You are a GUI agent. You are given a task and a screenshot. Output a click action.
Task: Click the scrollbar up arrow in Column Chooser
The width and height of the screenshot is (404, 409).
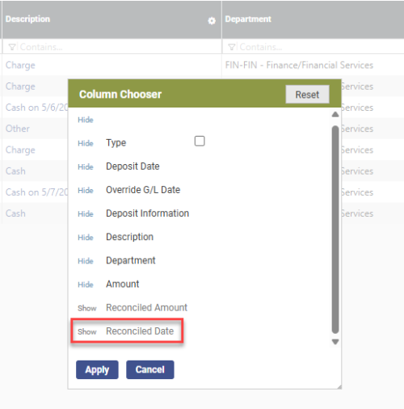(x=335, y=115)
